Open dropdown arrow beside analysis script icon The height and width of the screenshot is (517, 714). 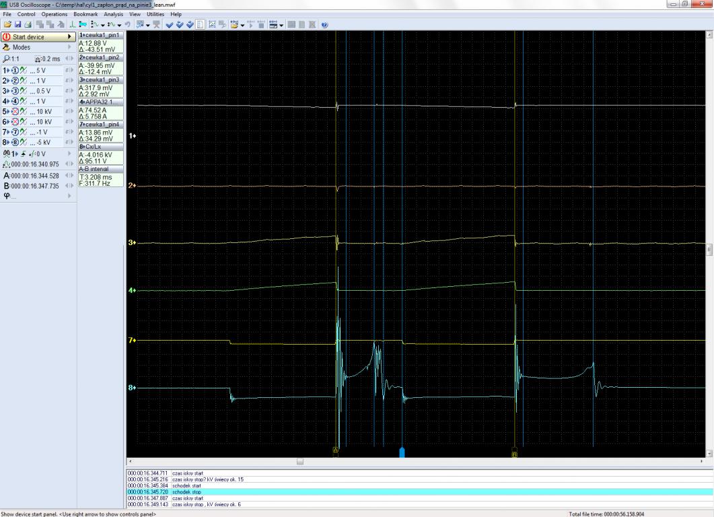[148, 26]
